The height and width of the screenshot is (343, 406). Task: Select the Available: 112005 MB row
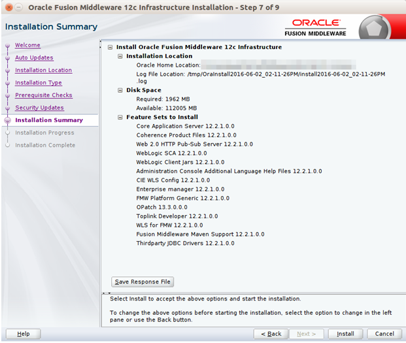point(167,108)
